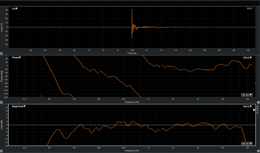The height and width of the screenshot is (153, 260).
Task: Click the 1k frequency label under Magnitude
Action: click(x=149, y=148)
